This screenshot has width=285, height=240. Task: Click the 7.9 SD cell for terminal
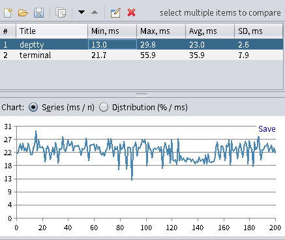[259, 55]
